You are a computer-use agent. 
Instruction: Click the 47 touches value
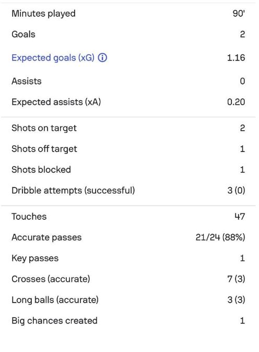click(x=240, y=217)
